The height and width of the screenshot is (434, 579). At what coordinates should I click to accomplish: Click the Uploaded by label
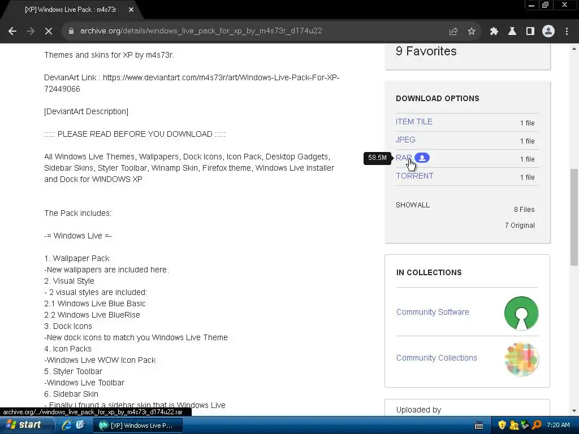[x=418, y=410]
